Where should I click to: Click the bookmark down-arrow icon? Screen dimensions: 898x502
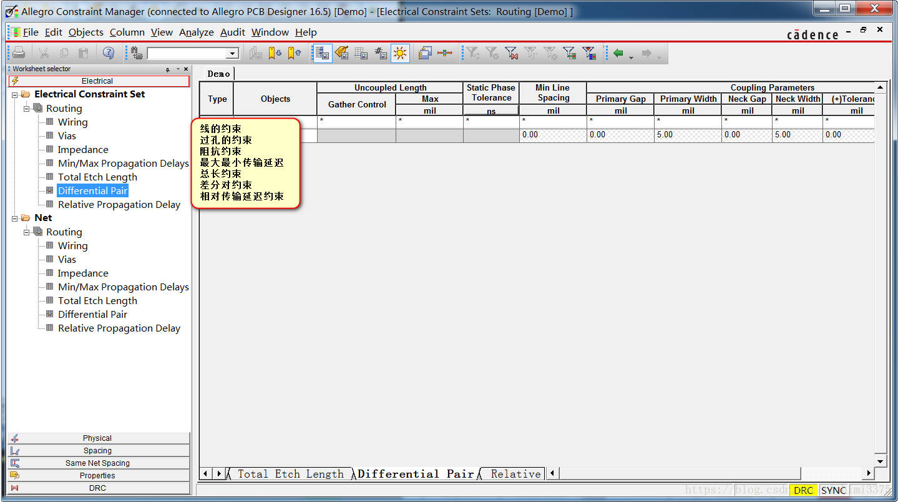275,53
